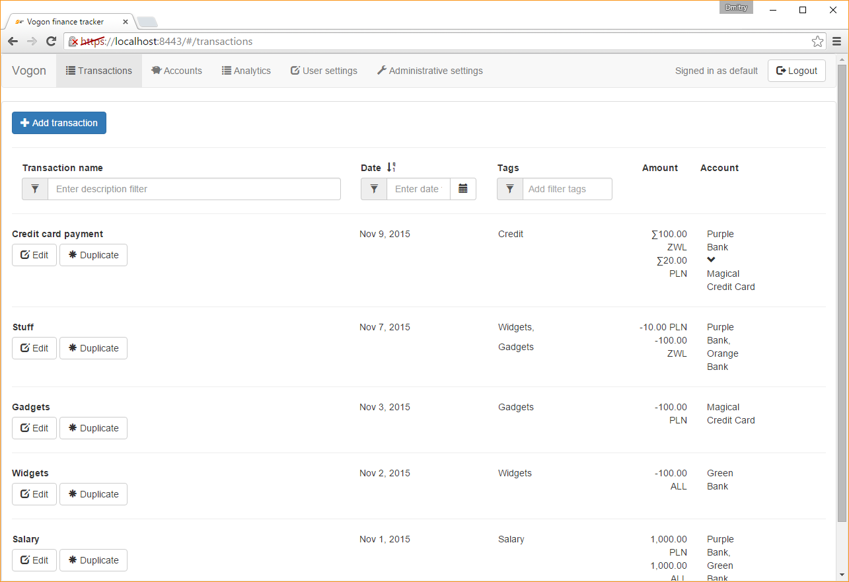Open the browser menu with the hamburger icon
Image resolution: width=849 pixels, height=582 pixels.
coord(838,41)
